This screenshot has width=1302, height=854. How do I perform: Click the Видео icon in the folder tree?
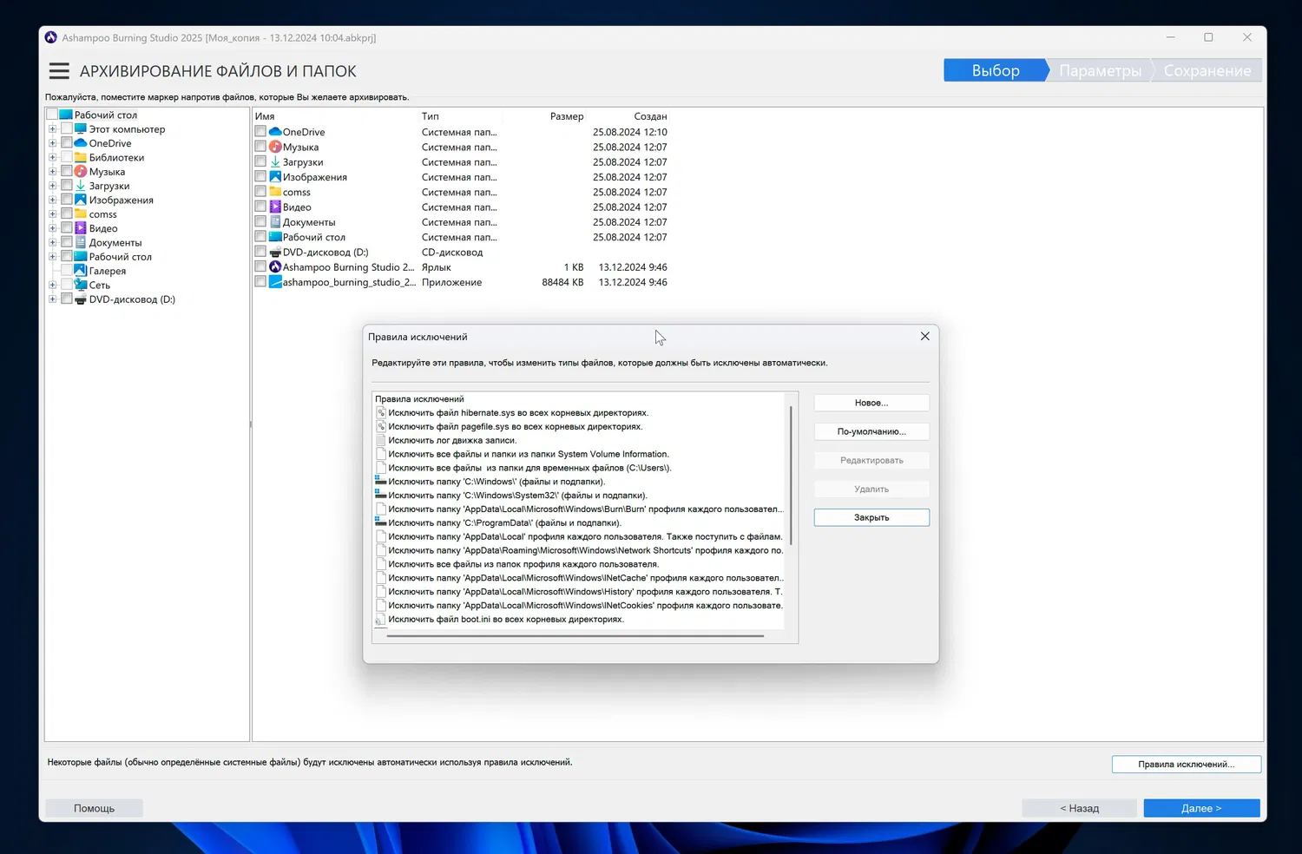[81, 228]
